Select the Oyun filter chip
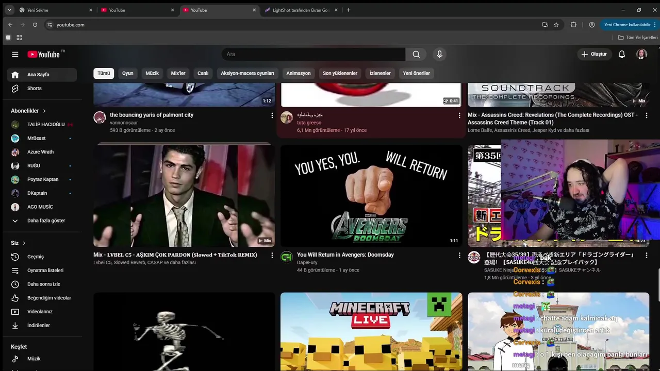 point(128,73)
